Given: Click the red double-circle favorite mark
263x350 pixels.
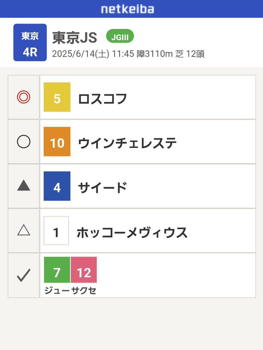Looking at the screenshot, I should click(24, 97).
